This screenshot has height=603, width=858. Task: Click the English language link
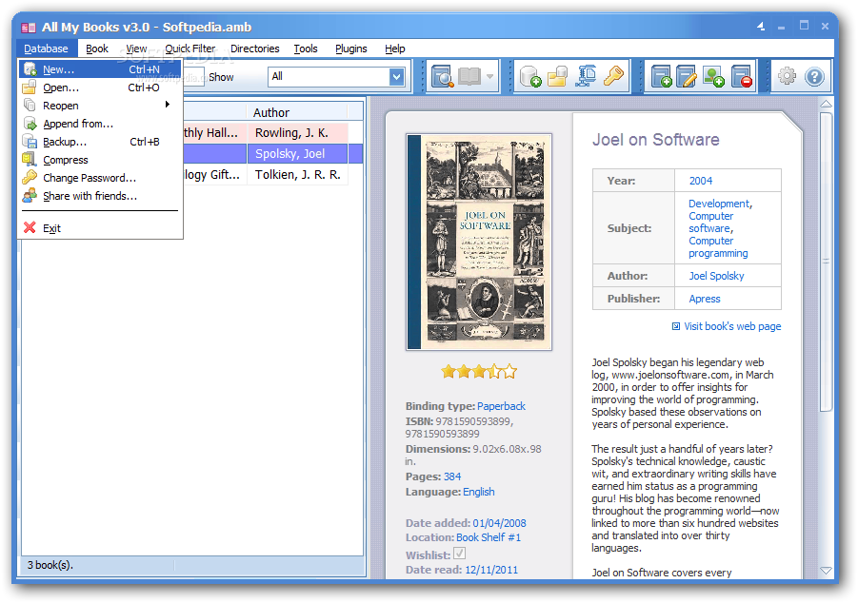click(x=478, y=492)
